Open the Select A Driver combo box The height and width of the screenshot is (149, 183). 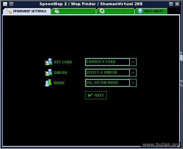[x=111, y=73]
